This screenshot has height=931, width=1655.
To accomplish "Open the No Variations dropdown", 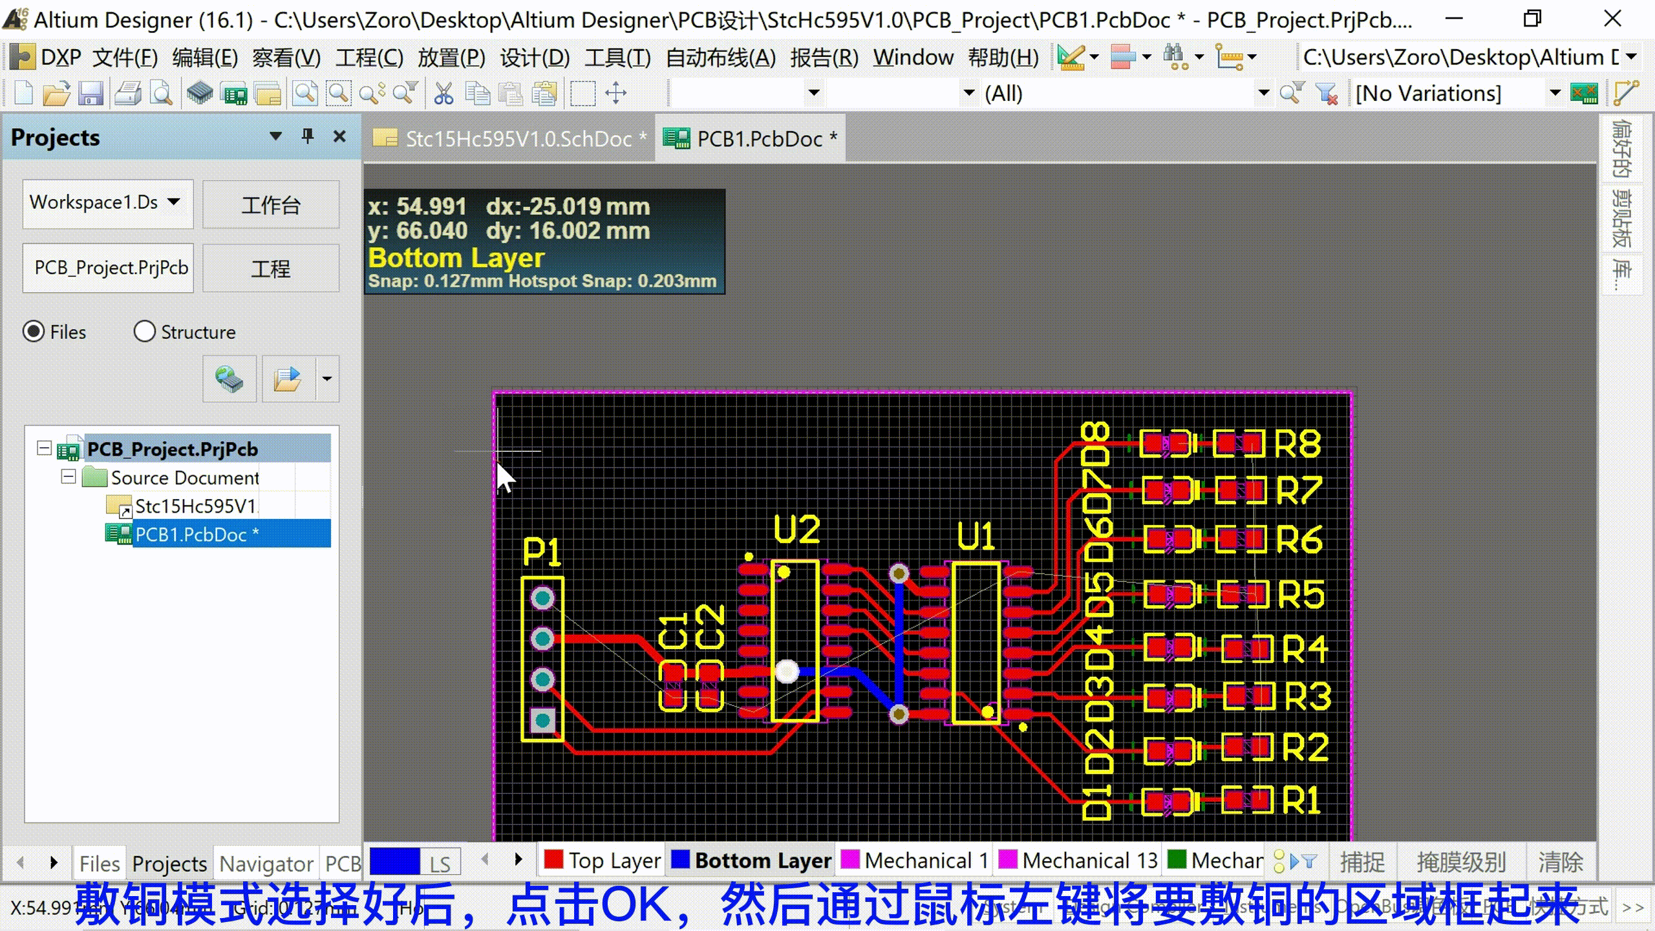I will pos(1555,94).
